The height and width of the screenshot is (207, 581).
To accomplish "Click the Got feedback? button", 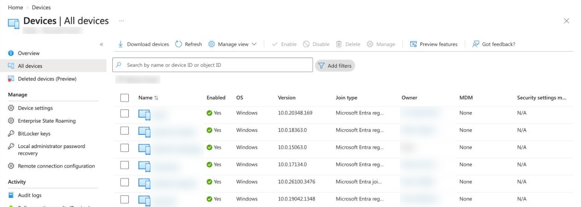I will coord(493,44).
